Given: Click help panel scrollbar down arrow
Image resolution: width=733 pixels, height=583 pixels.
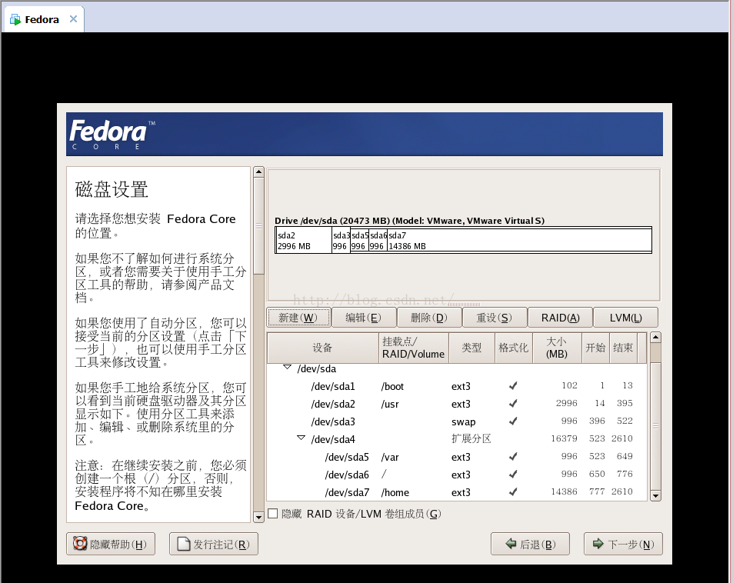Looking at the screenshot, I should (x=258, y=517).
